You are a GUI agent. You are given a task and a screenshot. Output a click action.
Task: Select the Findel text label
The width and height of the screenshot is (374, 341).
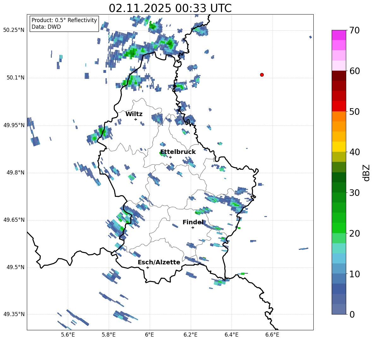(x=193, y=222)
